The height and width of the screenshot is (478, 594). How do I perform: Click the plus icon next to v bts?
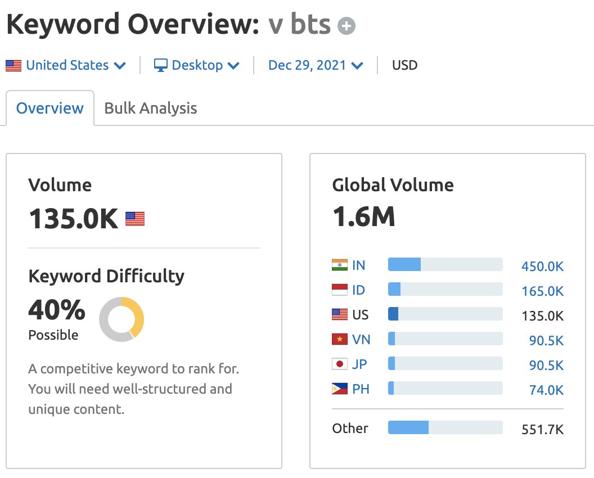346,26
